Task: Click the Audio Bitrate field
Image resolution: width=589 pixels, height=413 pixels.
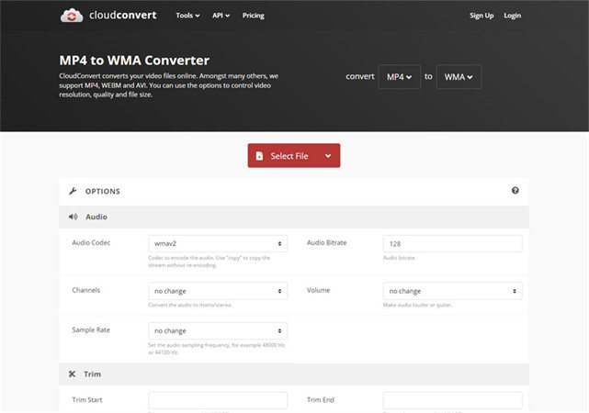Action: coord(453,244)
